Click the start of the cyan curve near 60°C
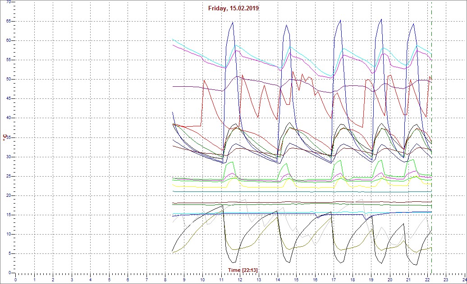The image size is (467, 284). (173, 40)
